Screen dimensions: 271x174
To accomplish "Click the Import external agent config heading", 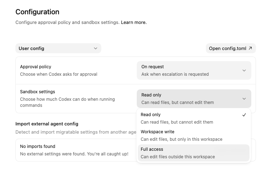I will click(x=47, y=124).
